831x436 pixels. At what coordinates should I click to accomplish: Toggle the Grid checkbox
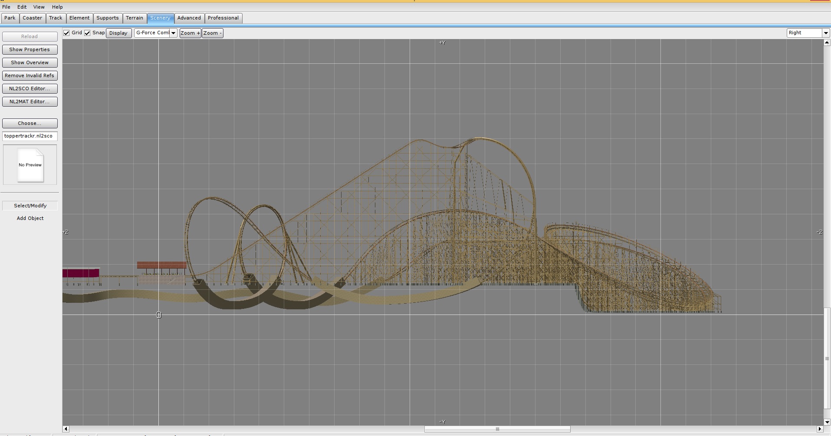[67, 33]
